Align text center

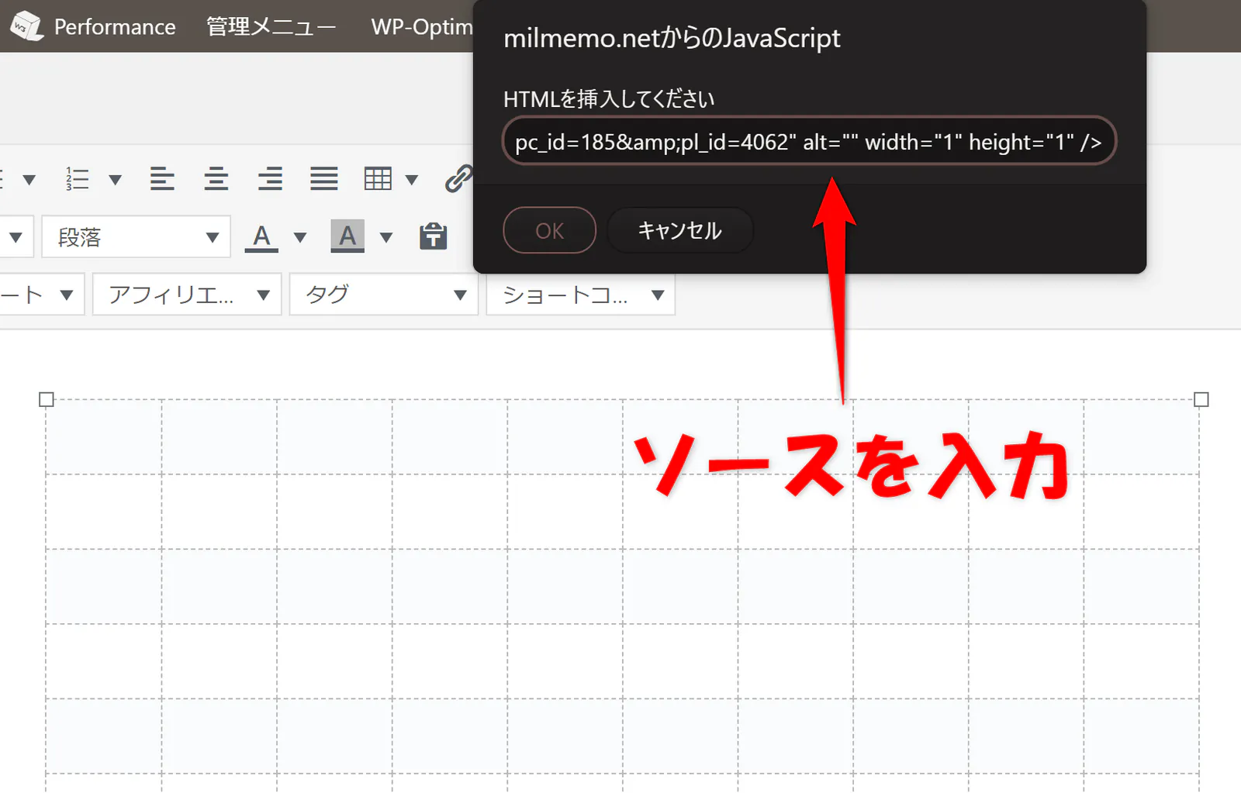(216, 179)
